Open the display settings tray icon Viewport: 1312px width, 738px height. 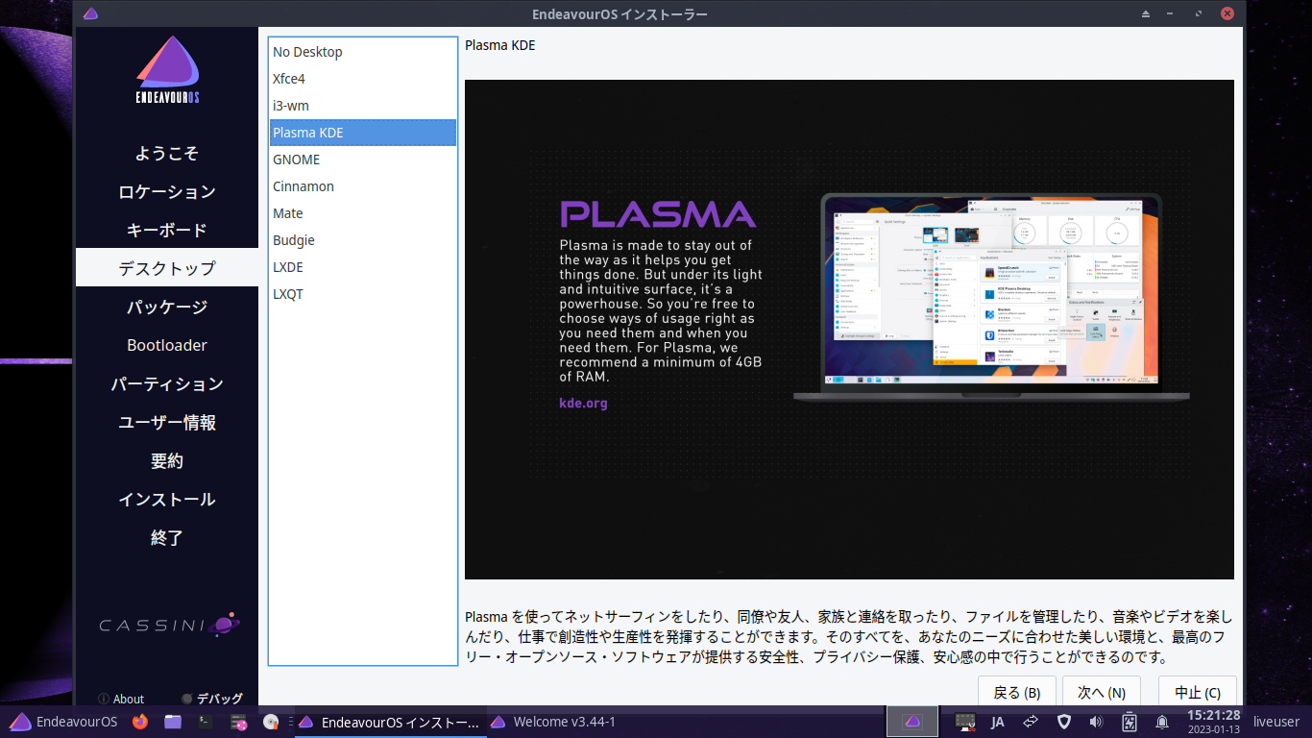pos(965,722)
